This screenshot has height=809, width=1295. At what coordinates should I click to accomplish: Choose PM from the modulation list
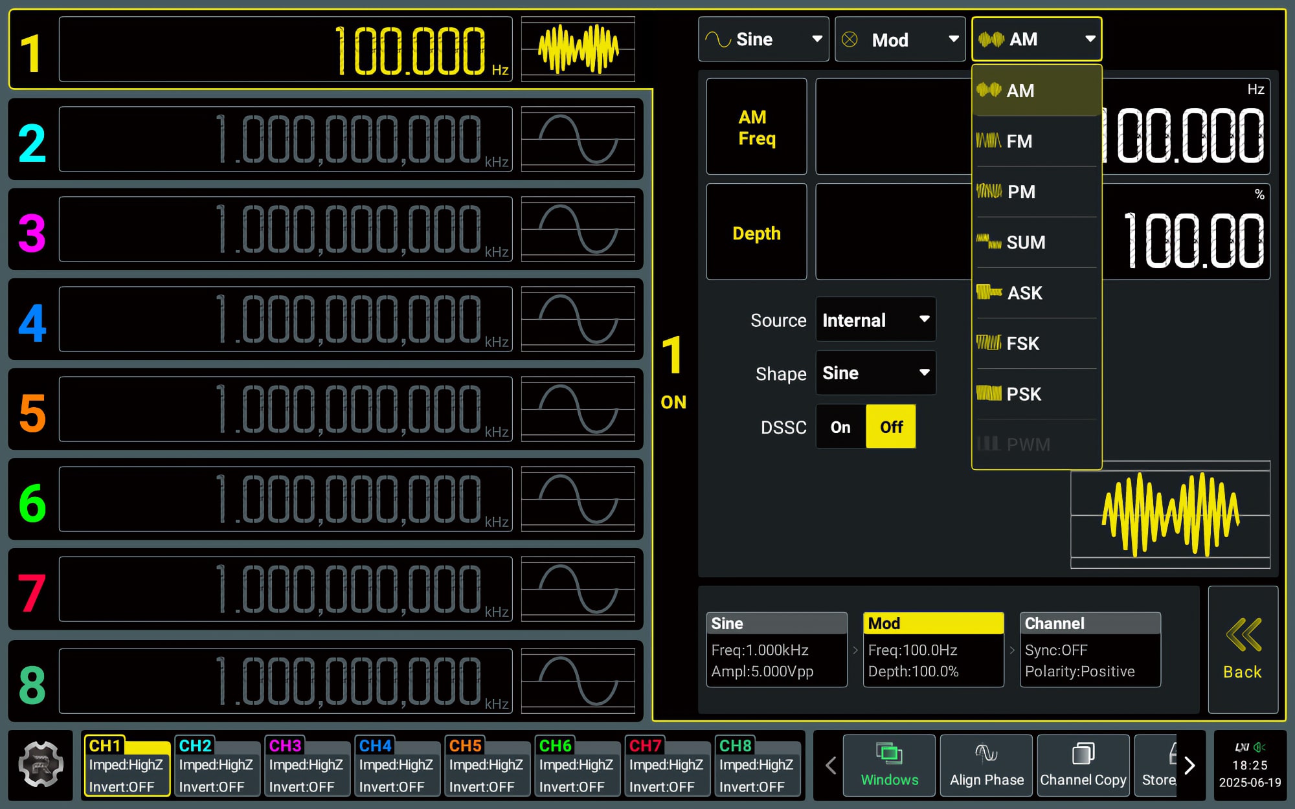[x=1036, y=192]
